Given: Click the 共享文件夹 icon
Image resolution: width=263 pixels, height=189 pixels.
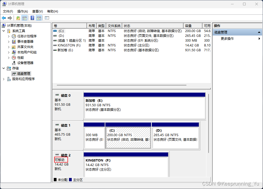Looking at the screenshot, I should coord(14,47).
